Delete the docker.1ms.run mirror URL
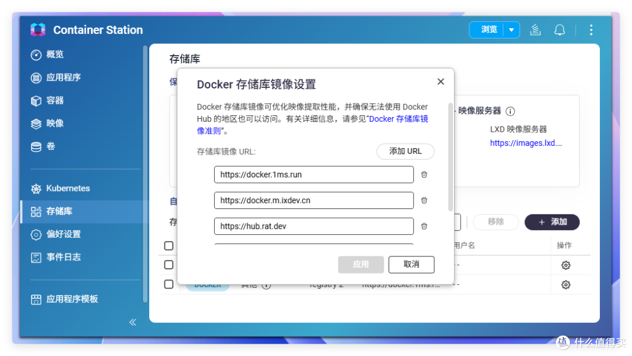632x356 pixels. [424, 174]
